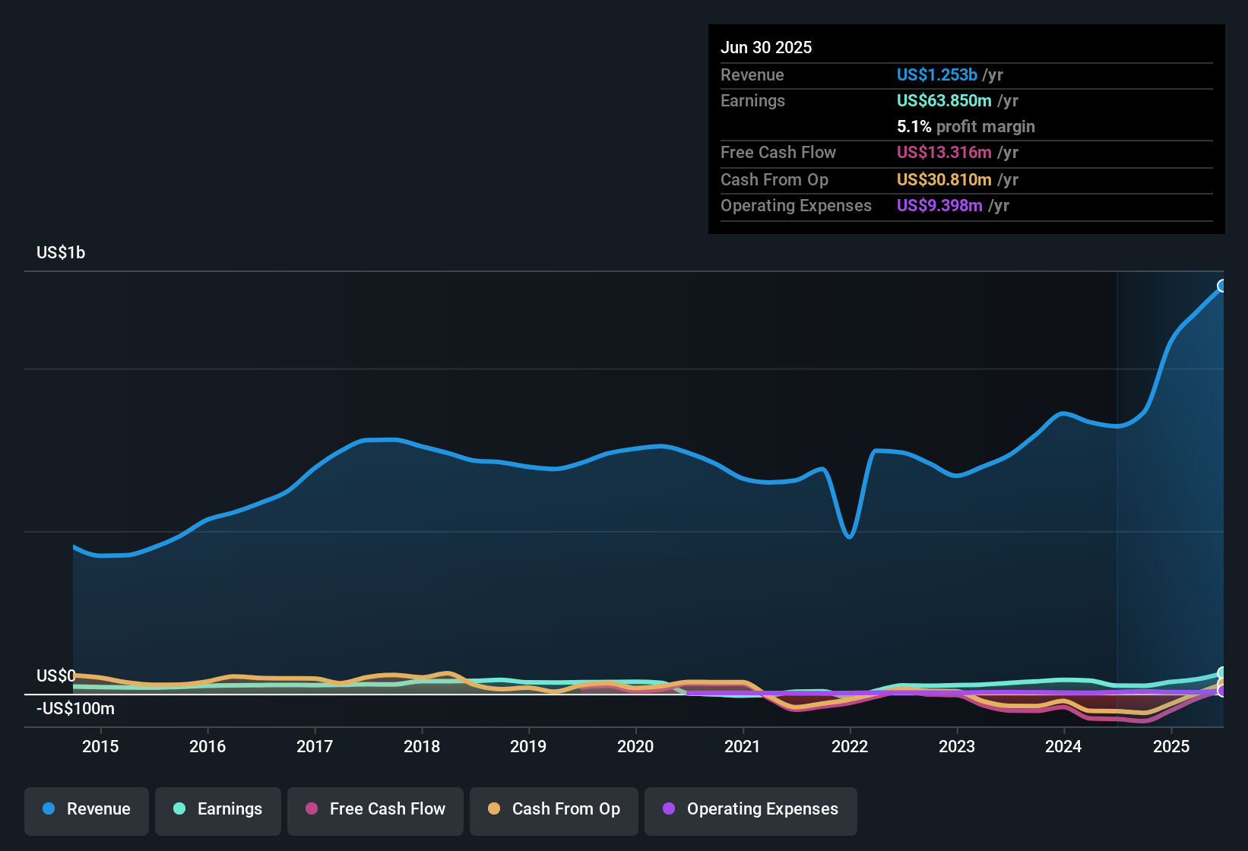1248x851 pixels.
Task: Click the 2025 x-axis label
Action: (1171, 746)
